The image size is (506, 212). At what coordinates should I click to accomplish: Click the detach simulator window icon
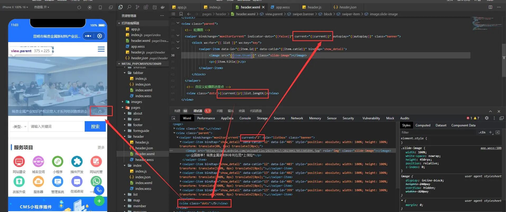click(111, 7)
